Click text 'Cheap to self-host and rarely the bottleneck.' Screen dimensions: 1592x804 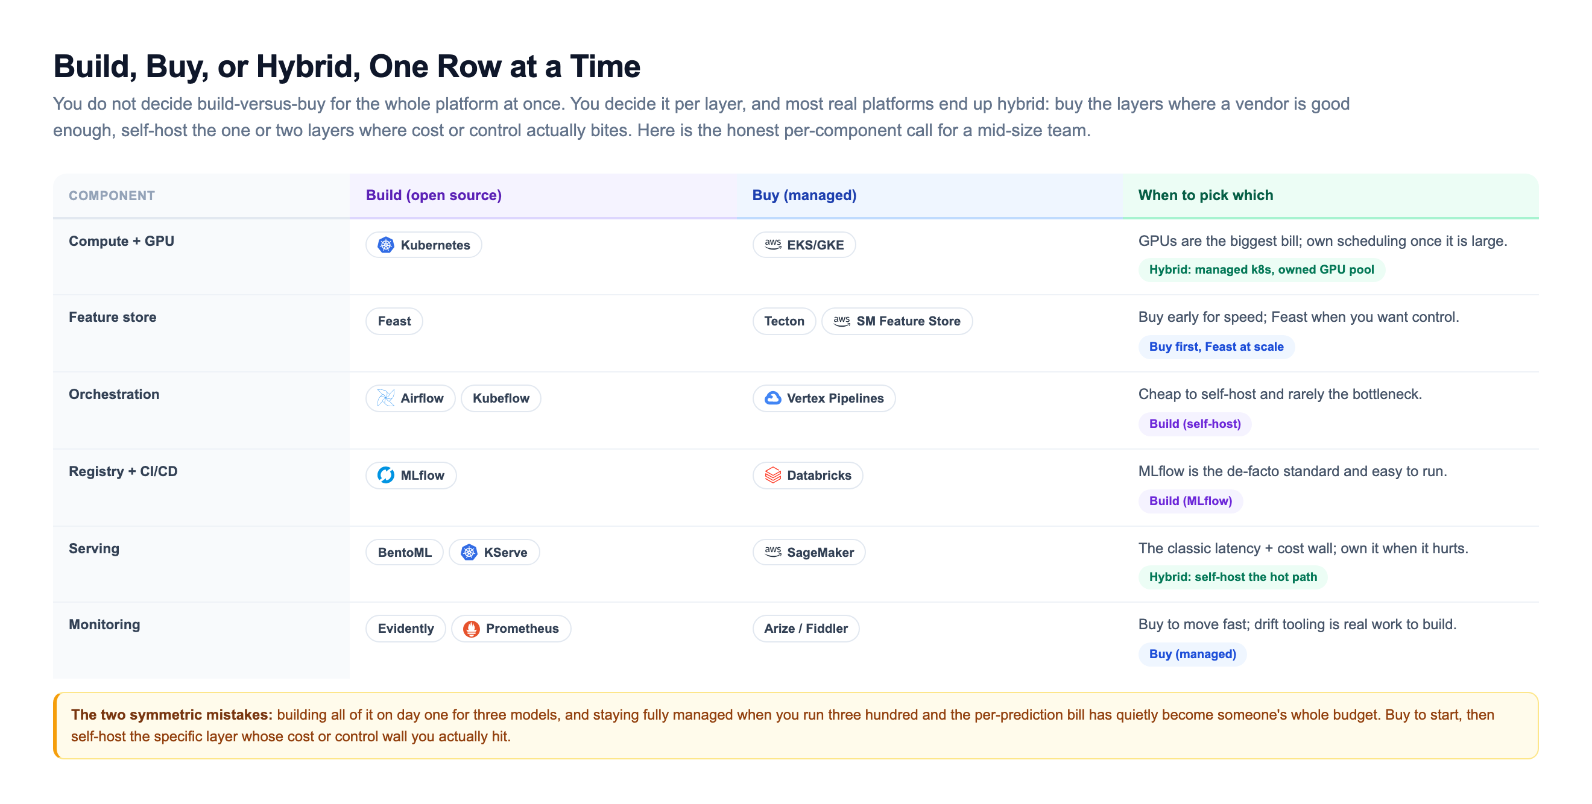[1280, 395]
